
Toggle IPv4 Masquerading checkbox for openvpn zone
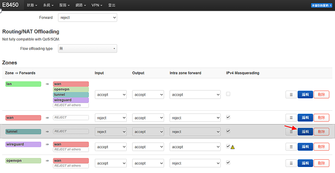(x=228, y=163)
